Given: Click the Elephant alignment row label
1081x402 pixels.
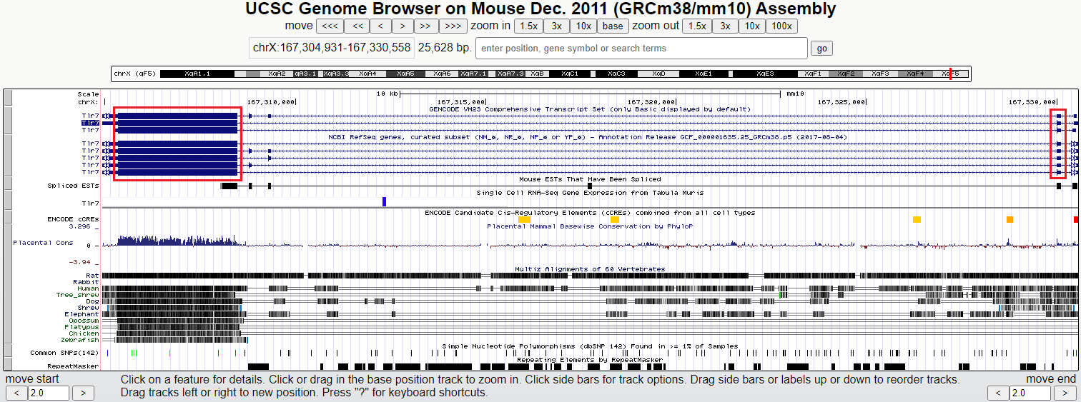Looking at the screenshot, I should click(82, 314).
